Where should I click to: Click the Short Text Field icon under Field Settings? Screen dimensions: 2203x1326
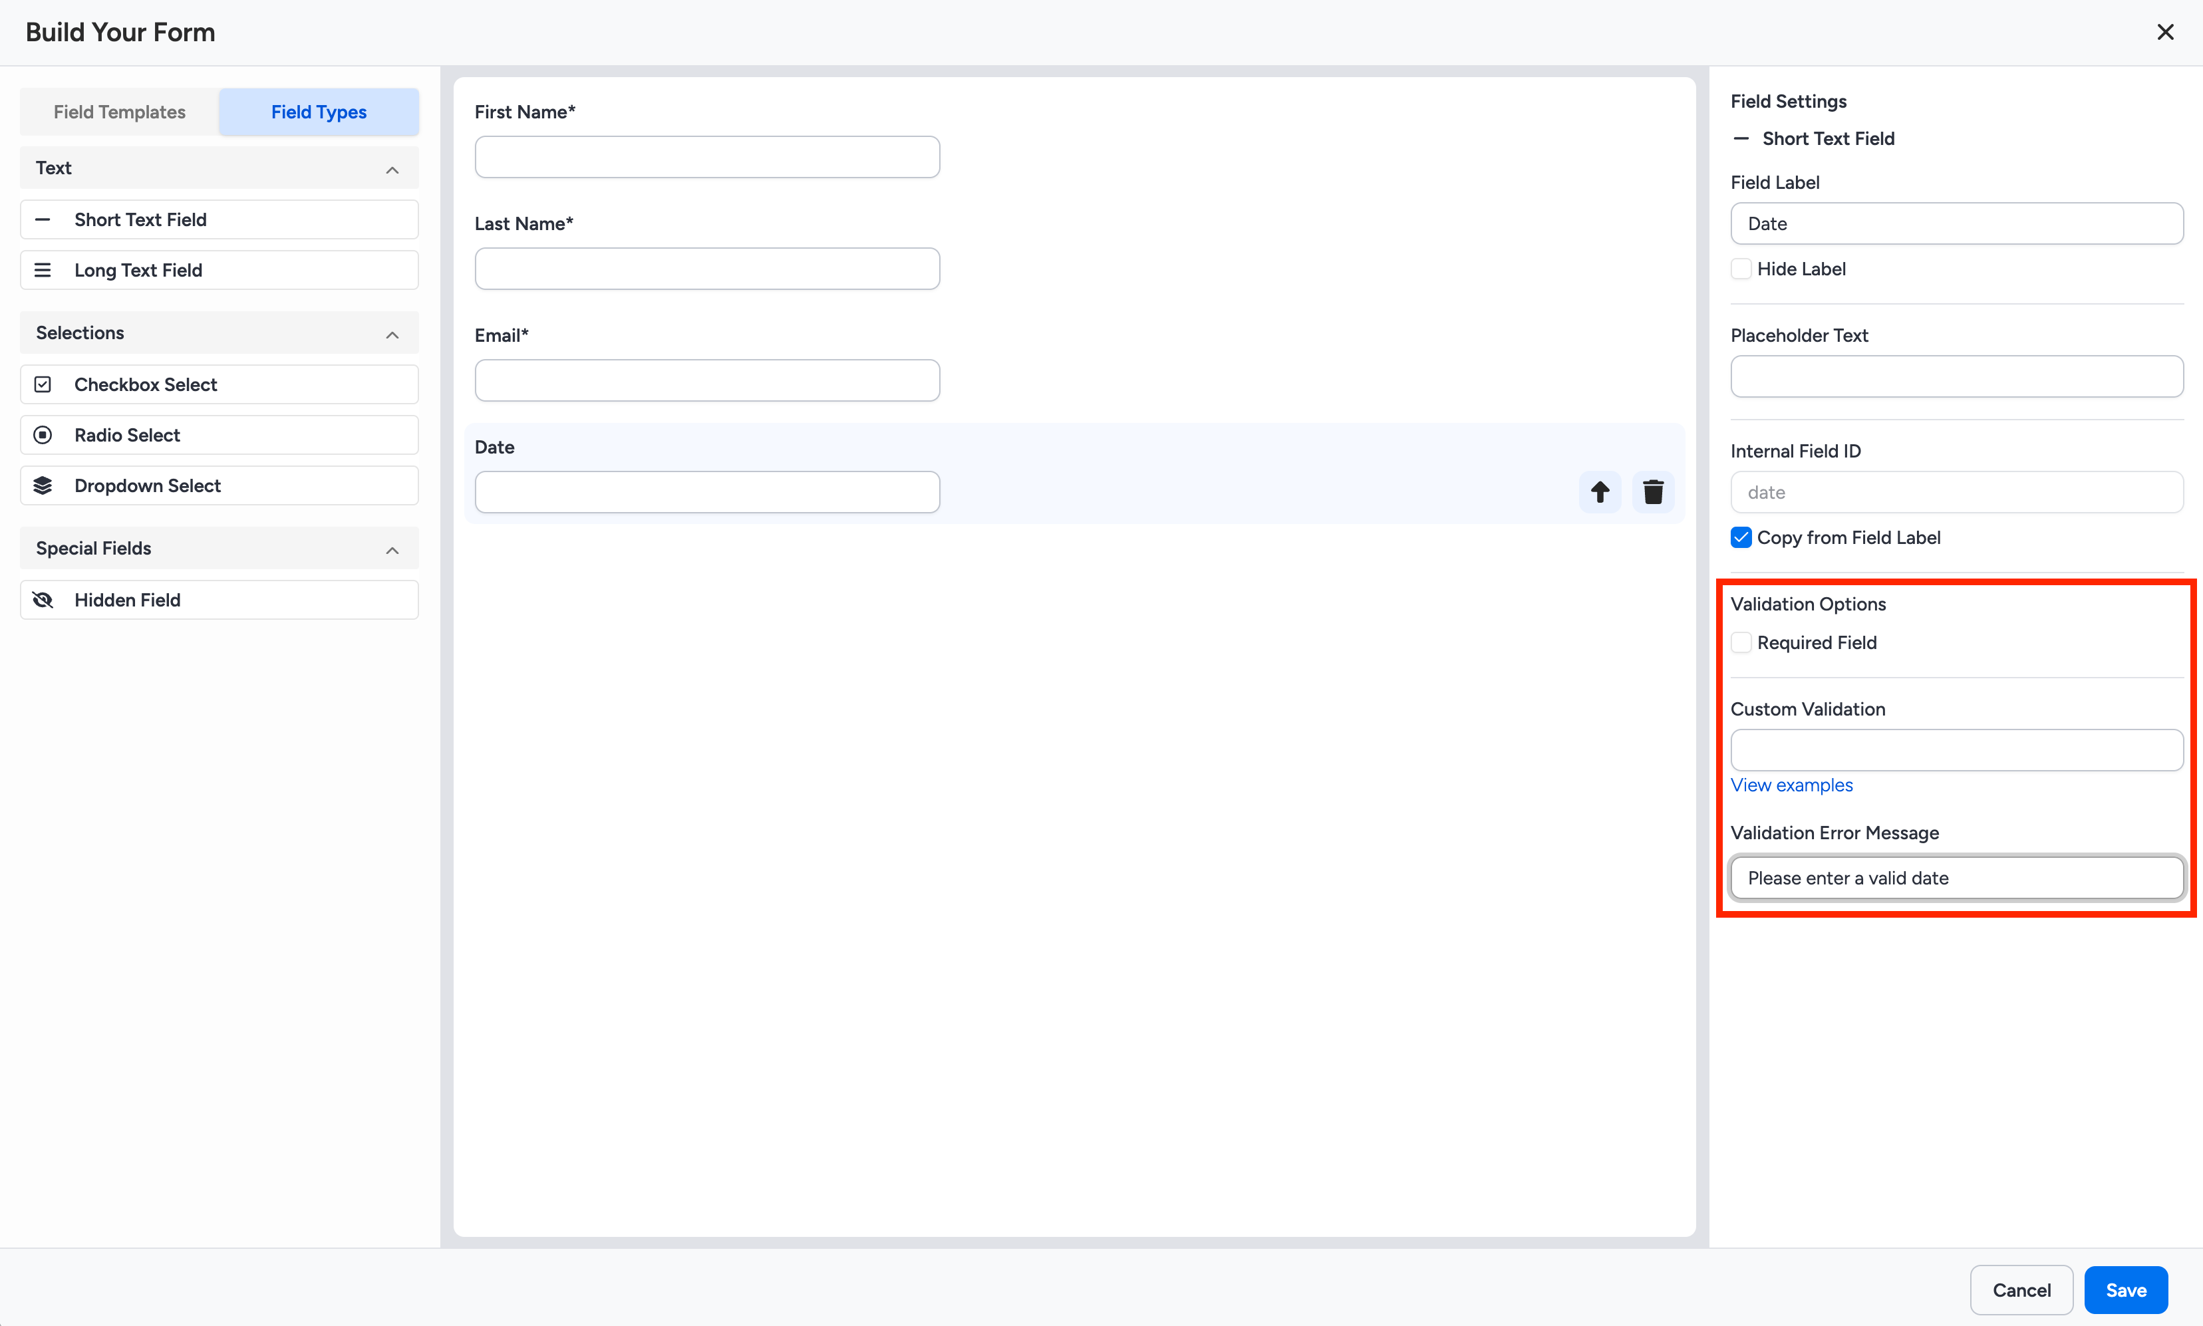coord(1741,138)
